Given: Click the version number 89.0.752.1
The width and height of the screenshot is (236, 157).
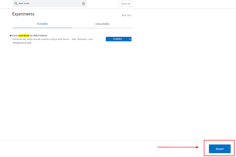Looking at the screenshot, I should (127, 15).
